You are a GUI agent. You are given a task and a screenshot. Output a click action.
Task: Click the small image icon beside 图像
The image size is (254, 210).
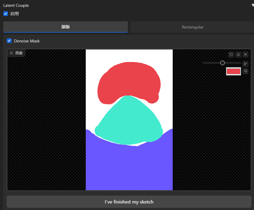coord(12,53)
